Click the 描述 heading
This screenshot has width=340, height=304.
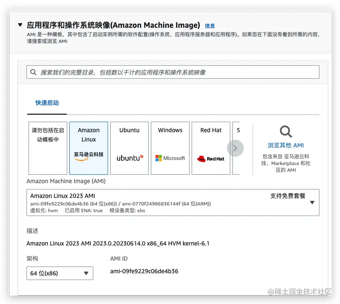[x=32, y=231]
